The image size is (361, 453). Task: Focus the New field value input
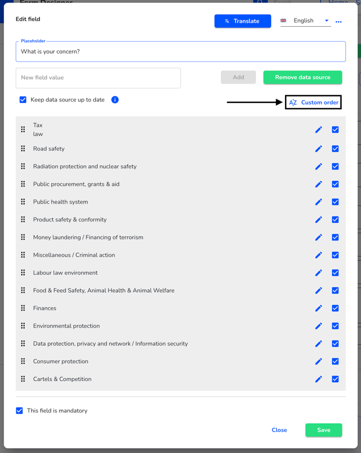click(98, 78)
